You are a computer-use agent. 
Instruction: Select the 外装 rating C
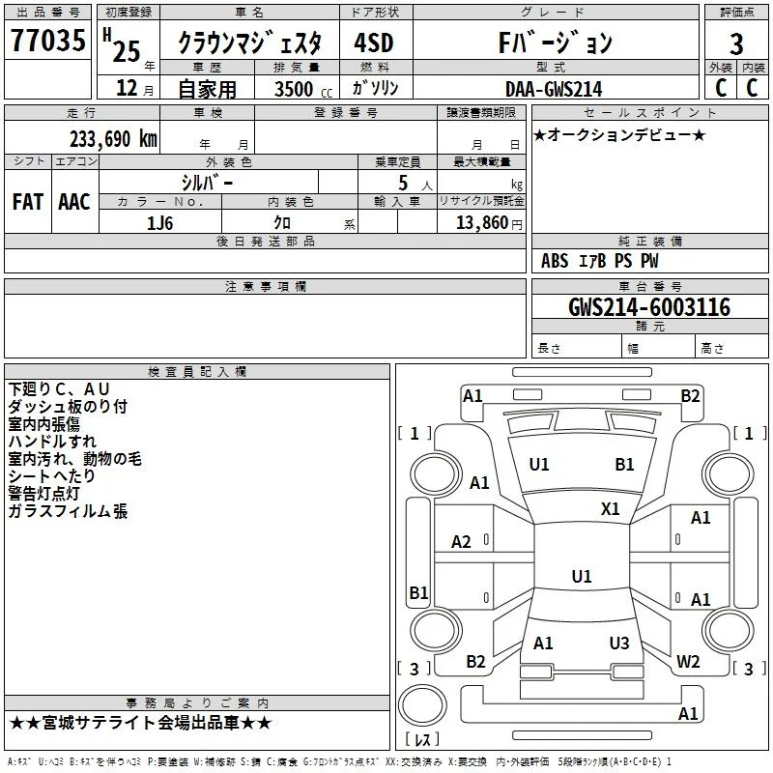coord(721,88)
